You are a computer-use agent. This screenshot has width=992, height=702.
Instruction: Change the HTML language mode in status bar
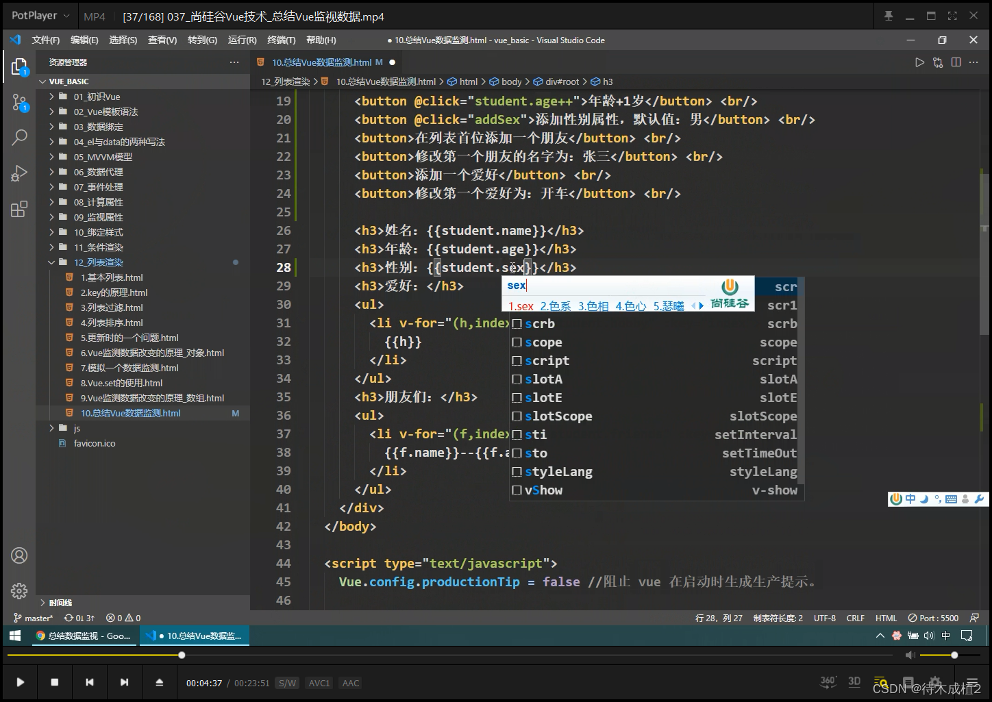tap(886, 618)
